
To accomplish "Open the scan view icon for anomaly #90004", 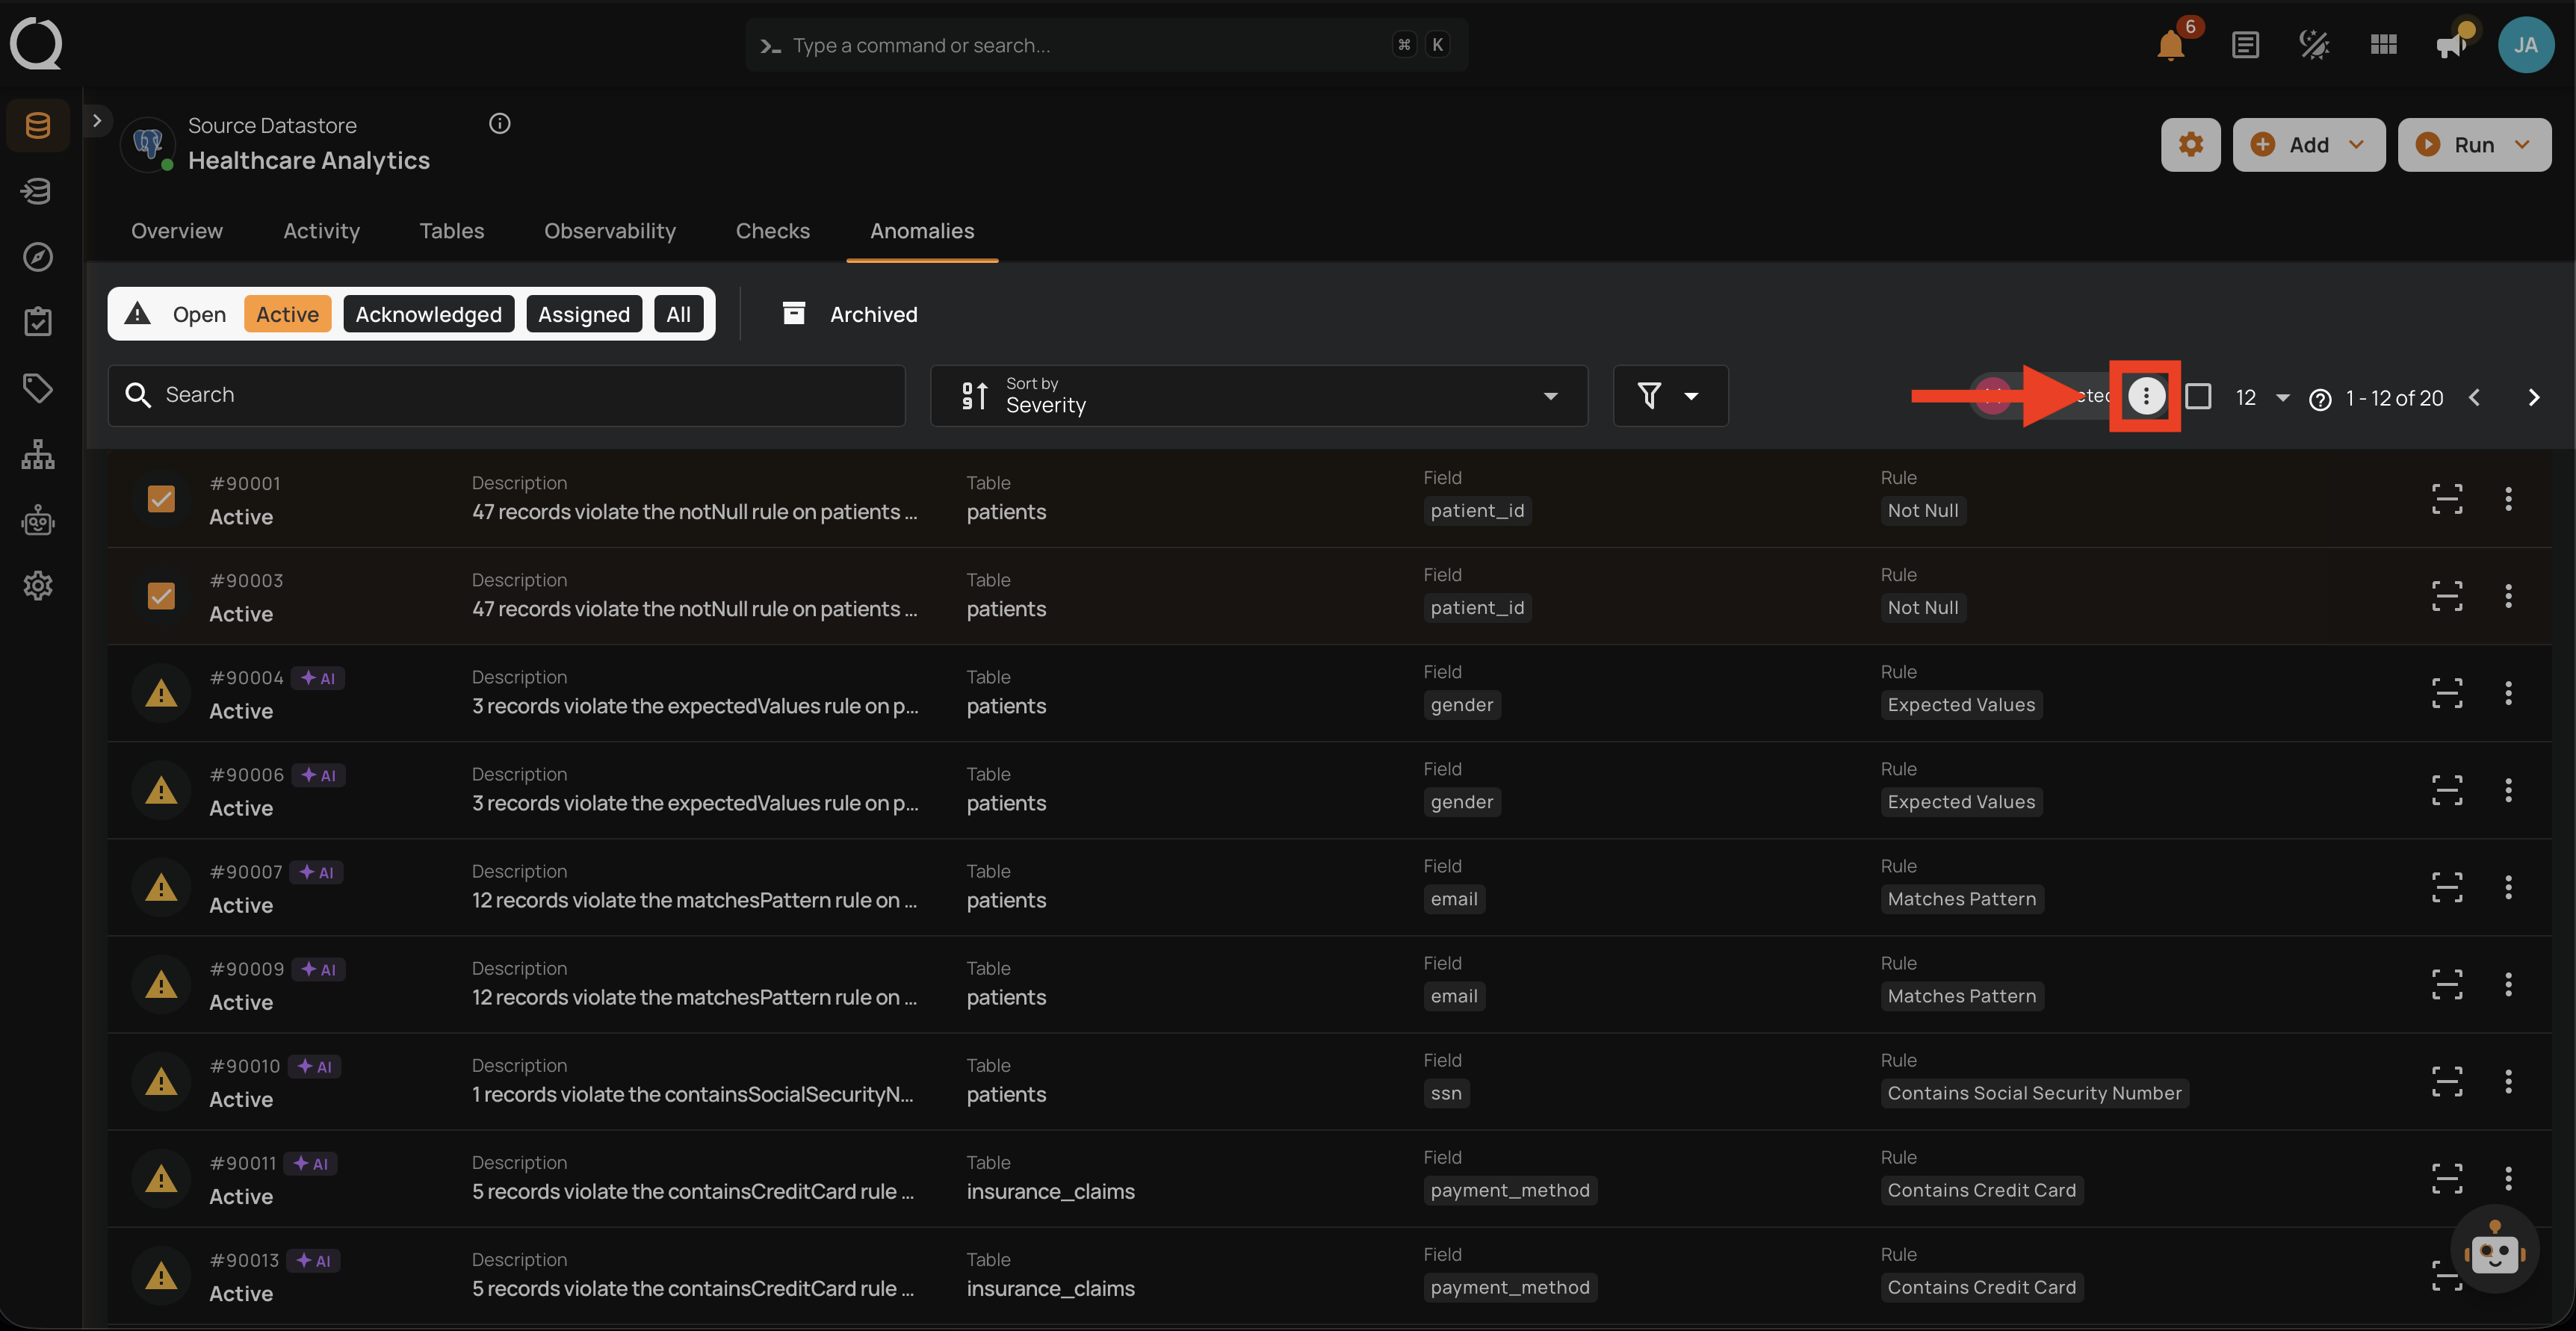I will (2446, 693).
